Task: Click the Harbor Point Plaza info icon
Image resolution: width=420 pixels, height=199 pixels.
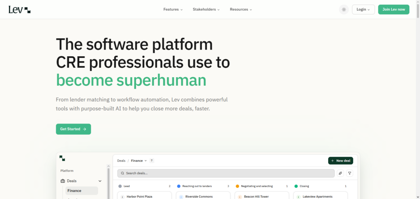Action: [122, 197]
